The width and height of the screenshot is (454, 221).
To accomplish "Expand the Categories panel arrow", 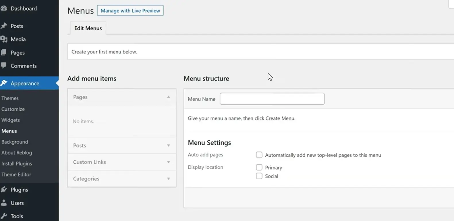I will [168, 179].
